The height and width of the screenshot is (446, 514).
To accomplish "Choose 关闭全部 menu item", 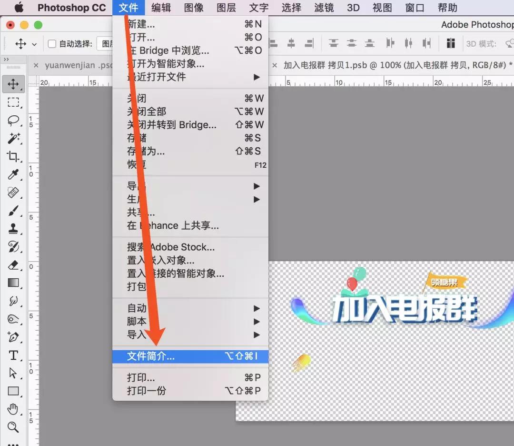I will tap(190, 111).
